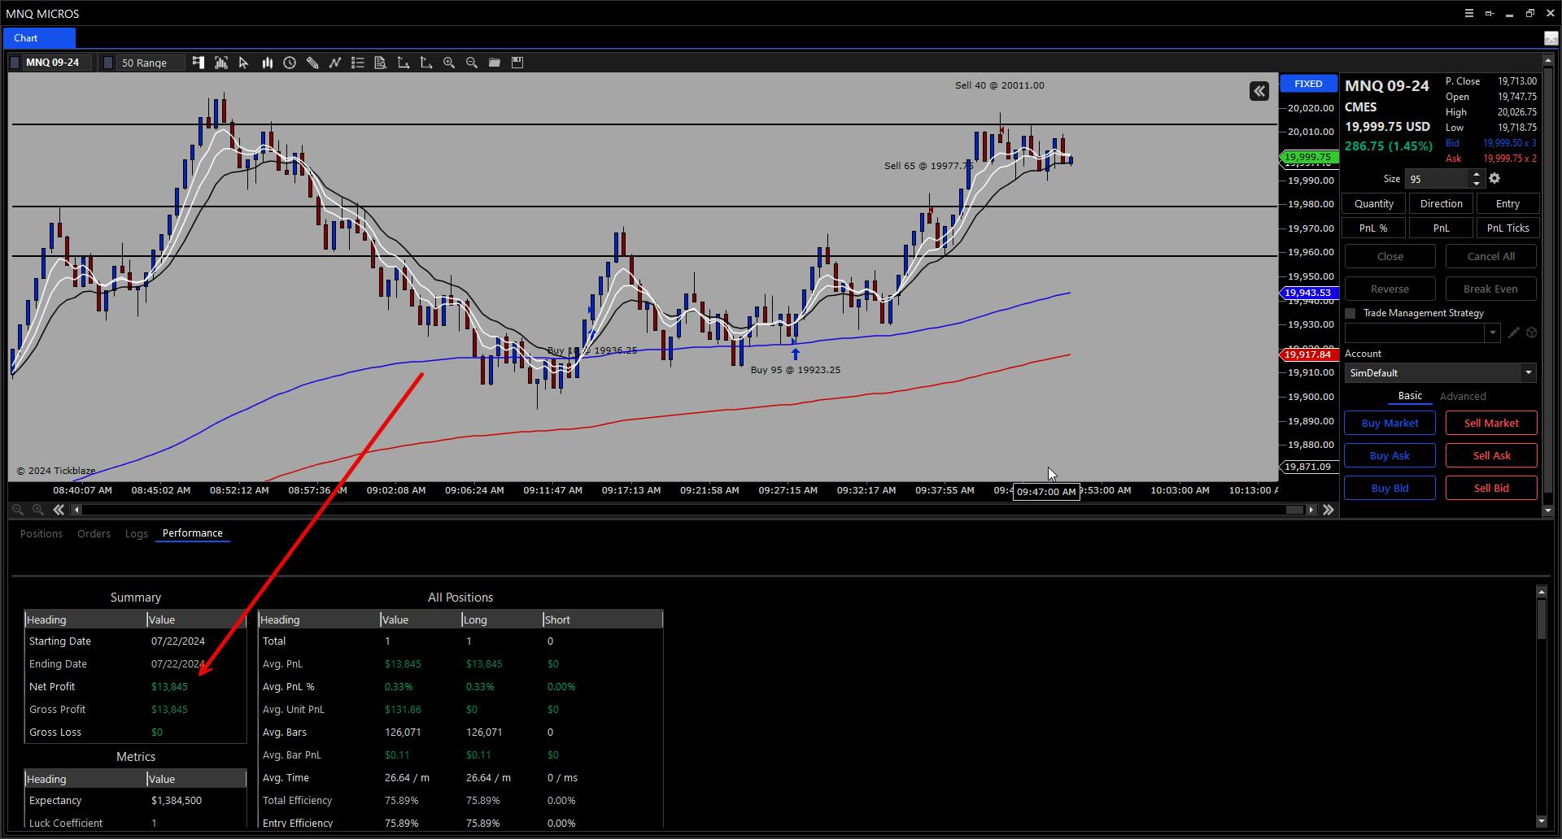Click the Buy Market button

[1390, 423]
